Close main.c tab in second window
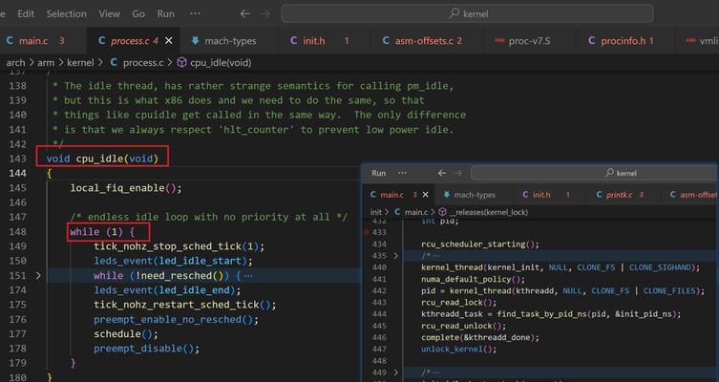This screenshot has width=719, height=382. click(426, 195)
